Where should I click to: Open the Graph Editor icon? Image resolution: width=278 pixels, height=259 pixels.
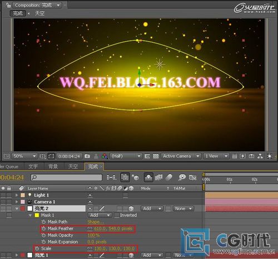(192, 177)
